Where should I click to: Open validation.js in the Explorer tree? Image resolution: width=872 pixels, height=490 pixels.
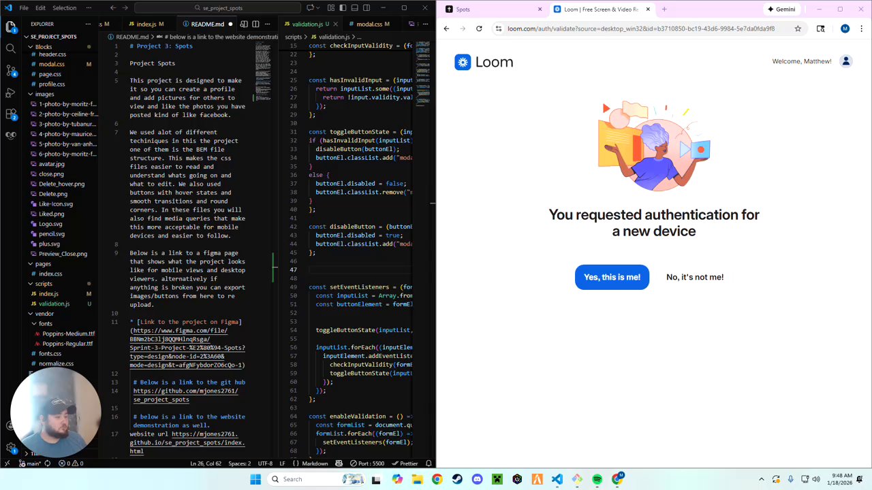click(54, 304)
